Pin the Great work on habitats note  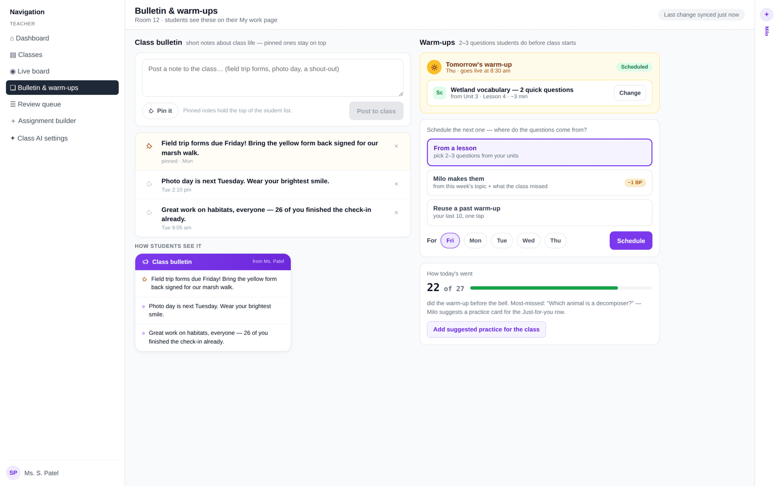pos(149,212)
